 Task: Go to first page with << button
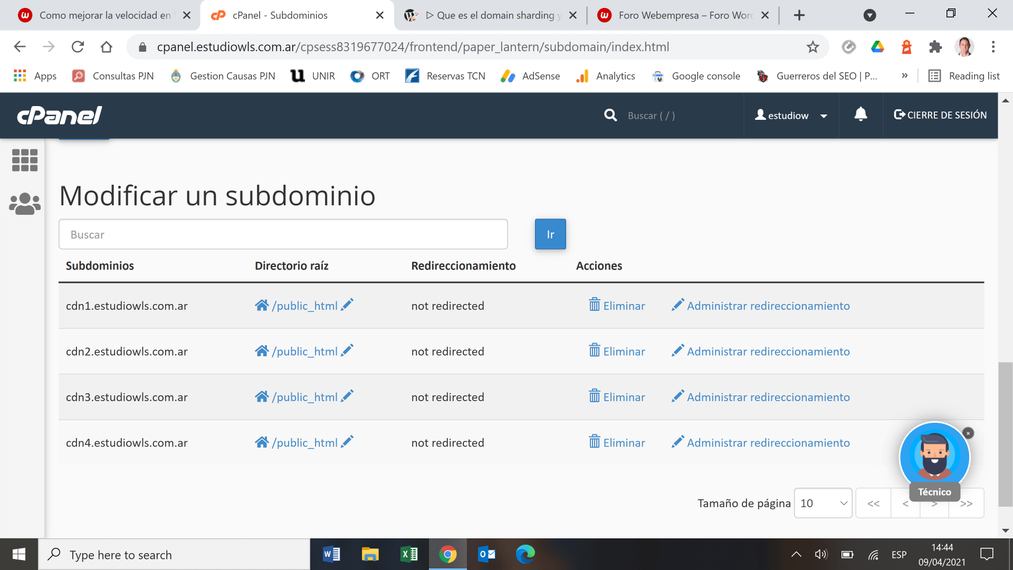tap(873, 503)
